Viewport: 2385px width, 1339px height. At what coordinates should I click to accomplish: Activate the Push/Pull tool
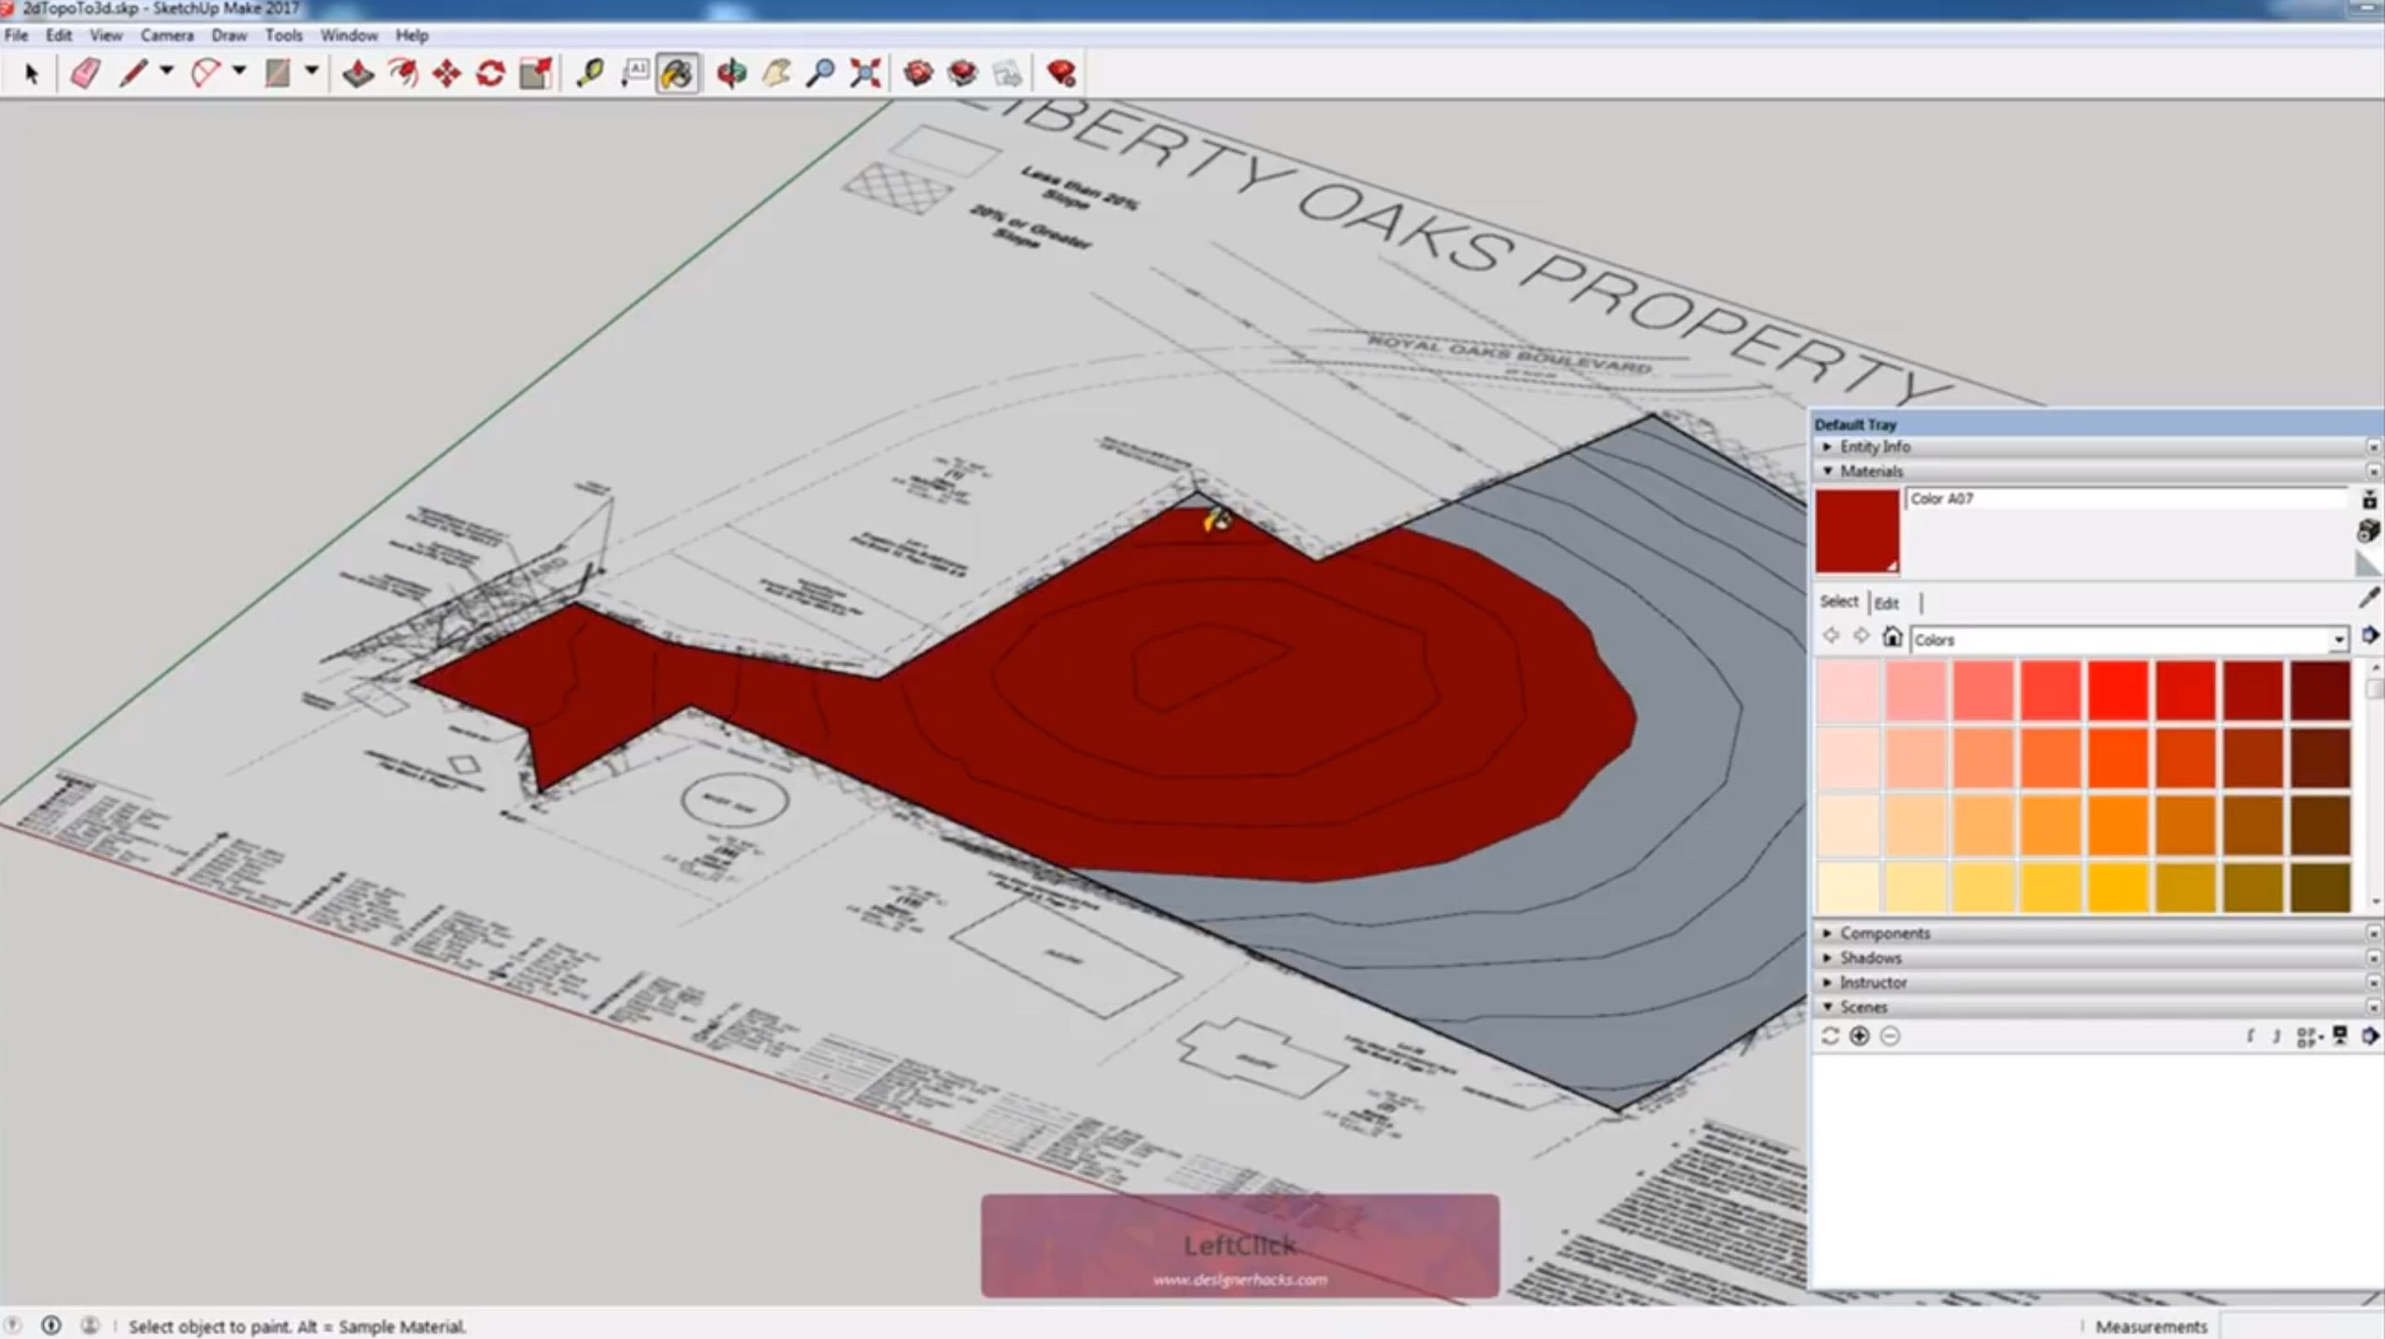358,73
